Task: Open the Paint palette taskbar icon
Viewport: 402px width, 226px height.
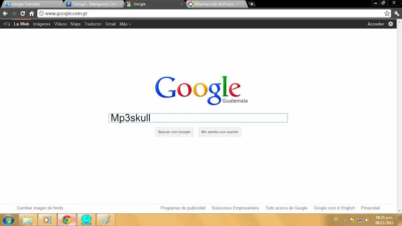Action: point(106,220)
